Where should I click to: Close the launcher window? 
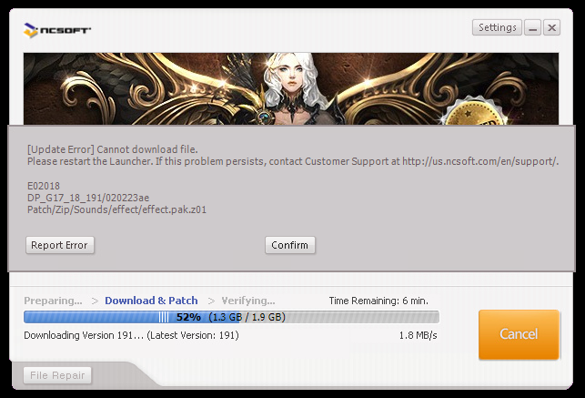tap(551, 28)
